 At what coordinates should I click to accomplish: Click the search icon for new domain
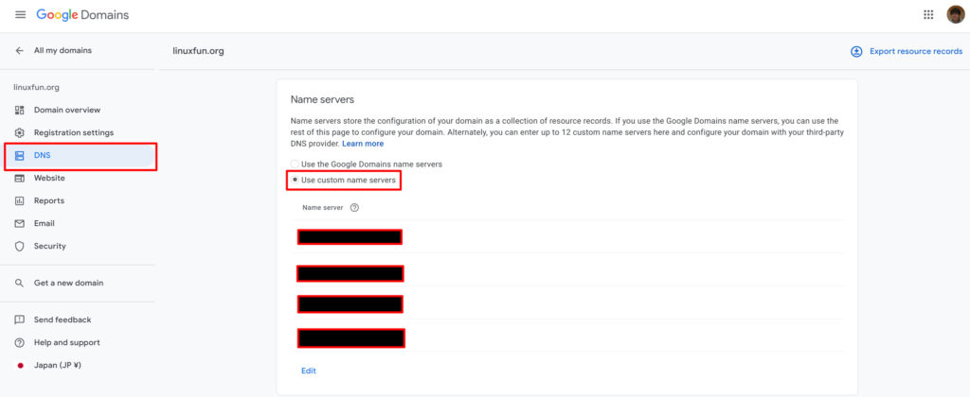20,283
